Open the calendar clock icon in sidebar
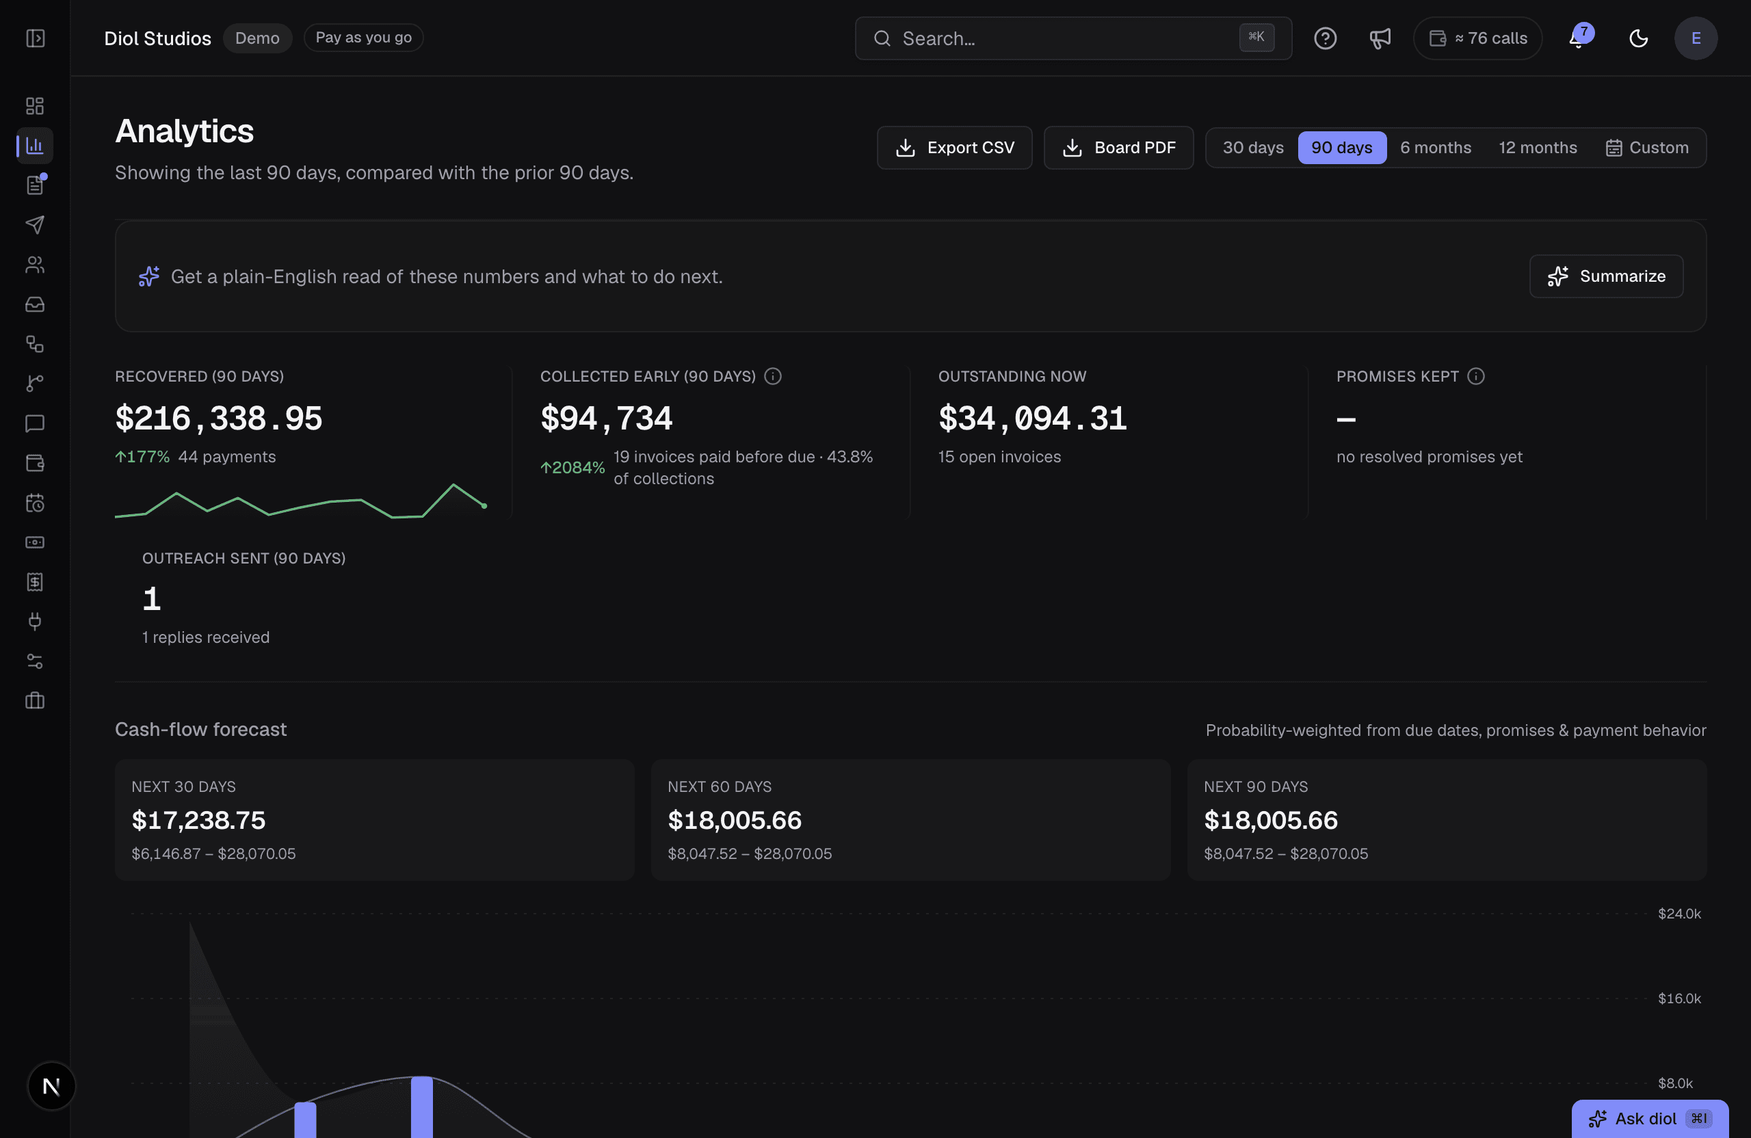Viewport: 1751px width, 1138px height. [x=35, y=503]
